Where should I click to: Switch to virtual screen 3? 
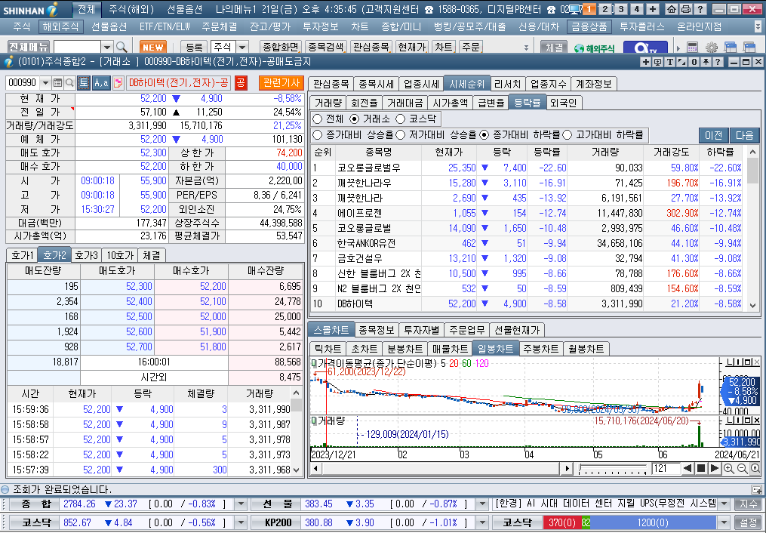click(621, 9)
